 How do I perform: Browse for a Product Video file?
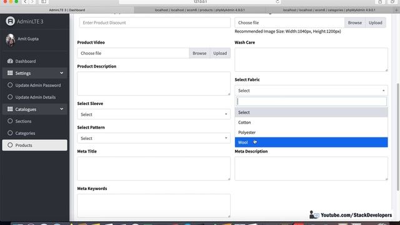(x=199, y=53)
